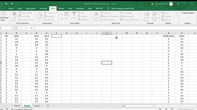
Task: Sort A to Z ascending
Action: 62,14
